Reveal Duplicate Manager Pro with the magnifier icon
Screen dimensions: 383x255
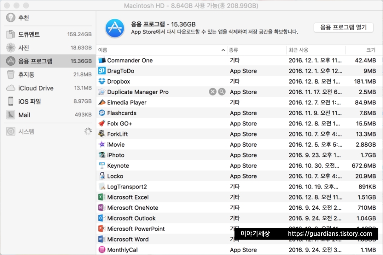coord(222,92)
